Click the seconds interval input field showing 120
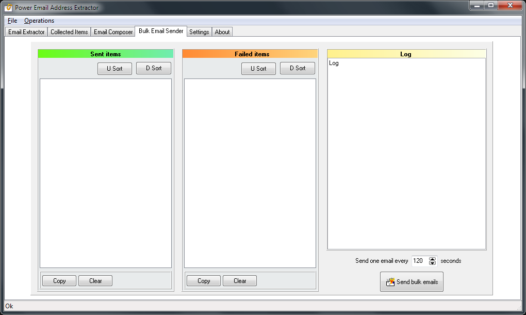 pyautogui.click(x=421, y=261)
